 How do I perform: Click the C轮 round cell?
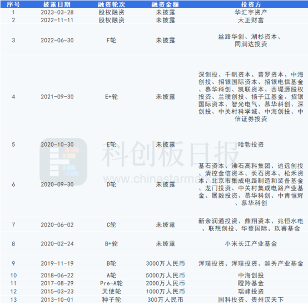point(111,225)
